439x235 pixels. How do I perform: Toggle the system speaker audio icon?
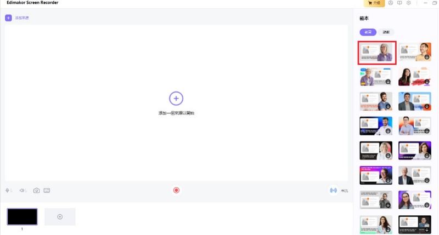click(22, 190)
